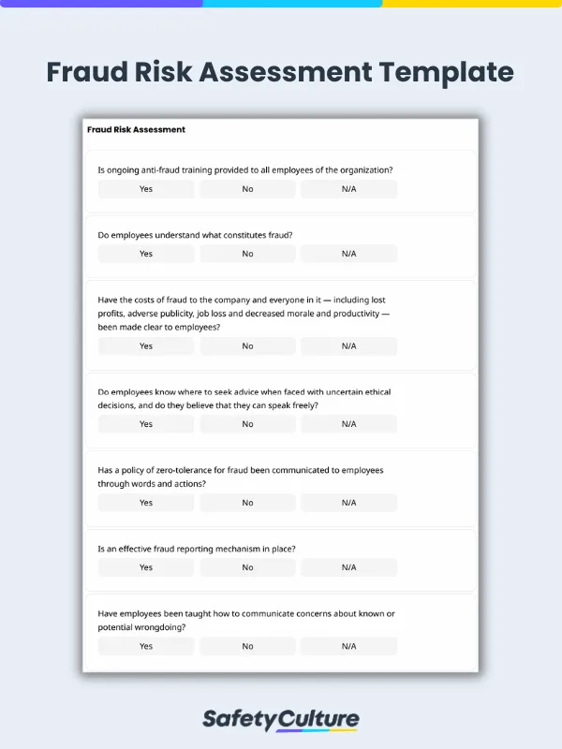Choose N/A for employees understand fraud question
The width and height of the screenshot is (562, 749).
pyautogui.click(x=348, y=254)
